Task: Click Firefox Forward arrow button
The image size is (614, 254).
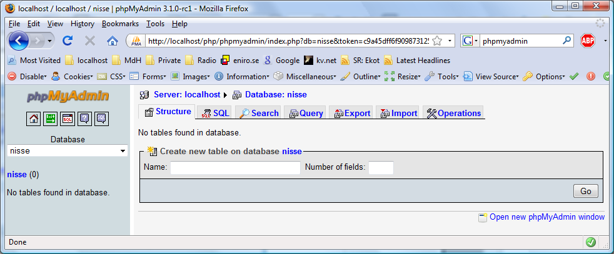Action: click(37, 41)
